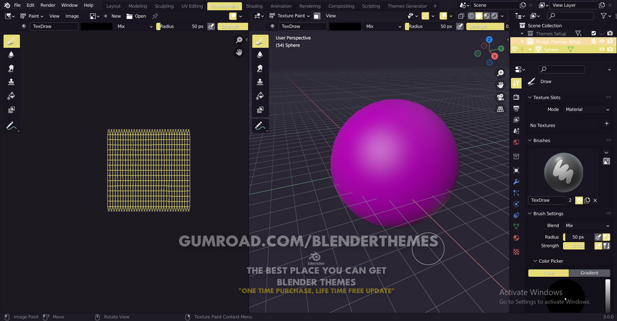The width and height of the screenshot is (617, 321).
Task: Open the Texture properties checker tab
Action: click(516, 252)
